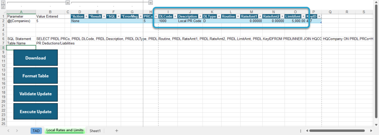
Task: Open the LimitAmt column filter dropdown
Action: [303, 16]
